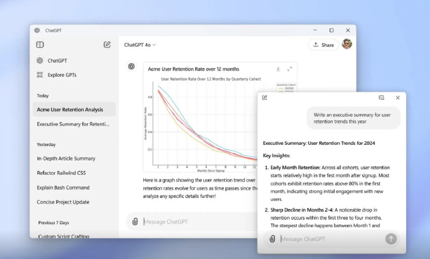Image resolution: width=430 pixels, height=259 pixels.
Task: Open the user profile avatar
Action: pyautogui.click(x=347, y=44)
